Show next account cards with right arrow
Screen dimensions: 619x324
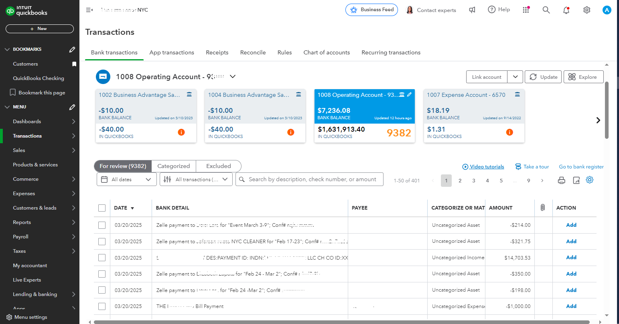pyautogui.click(x=598, y=120)
